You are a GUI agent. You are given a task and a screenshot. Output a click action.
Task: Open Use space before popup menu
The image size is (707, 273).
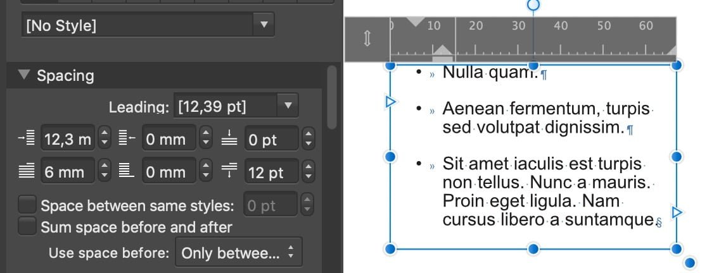coord(239,253)
